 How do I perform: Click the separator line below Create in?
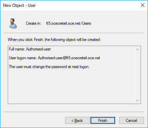click(74, 33)
